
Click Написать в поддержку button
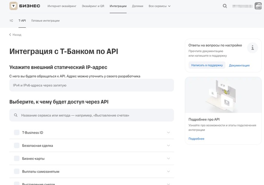(x=207, y=65)
